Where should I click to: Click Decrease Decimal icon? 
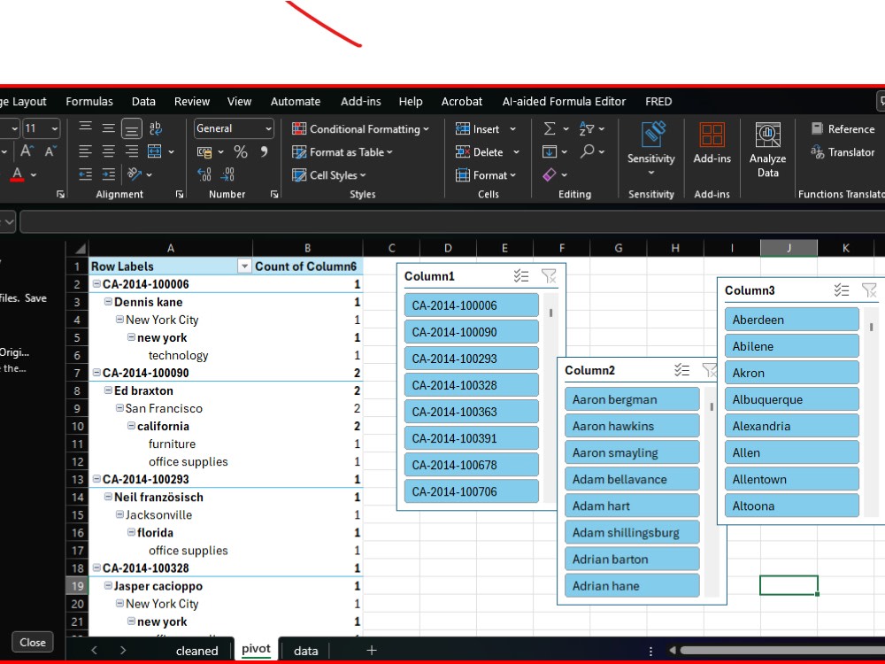(227, 174)
